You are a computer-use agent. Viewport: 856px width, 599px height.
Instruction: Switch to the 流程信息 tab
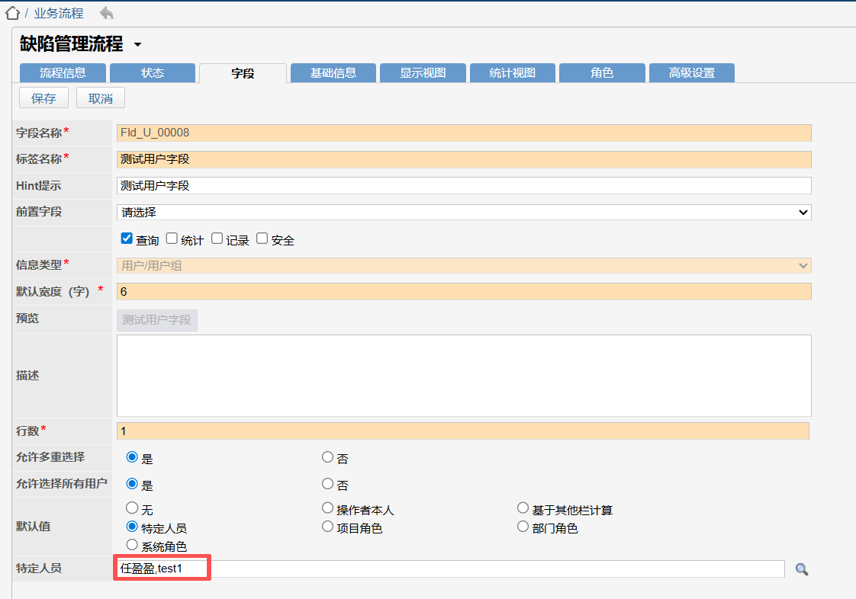(x=63, y=73)
